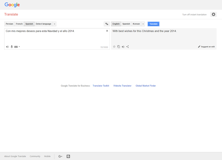Turn off instant translation
This screenshot has height=160, width=222.
click(194, 15)
